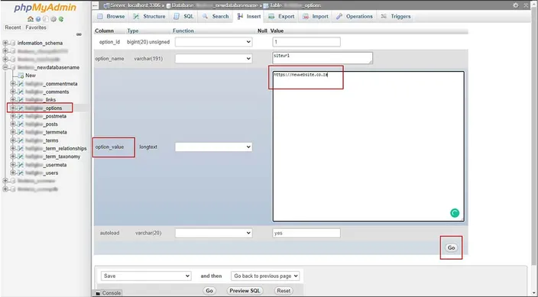Select the _usermeta table in the tree
This screenshot has width=538, height=297.
point(47,165)
